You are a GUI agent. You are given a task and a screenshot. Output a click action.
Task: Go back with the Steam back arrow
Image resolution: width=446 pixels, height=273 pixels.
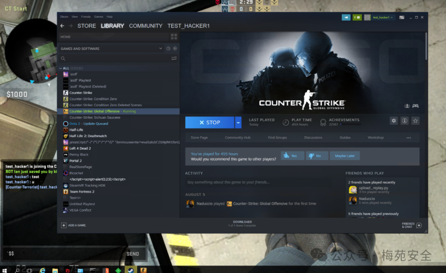[x=62, y=26]
